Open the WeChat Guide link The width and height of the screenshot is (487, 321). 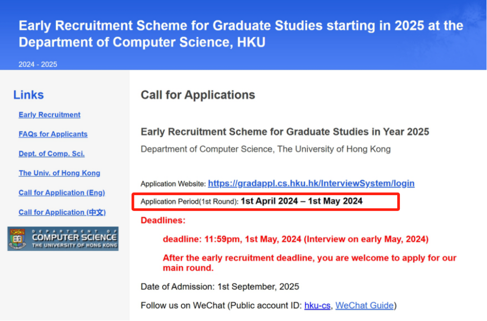click(x=364, y=306)
